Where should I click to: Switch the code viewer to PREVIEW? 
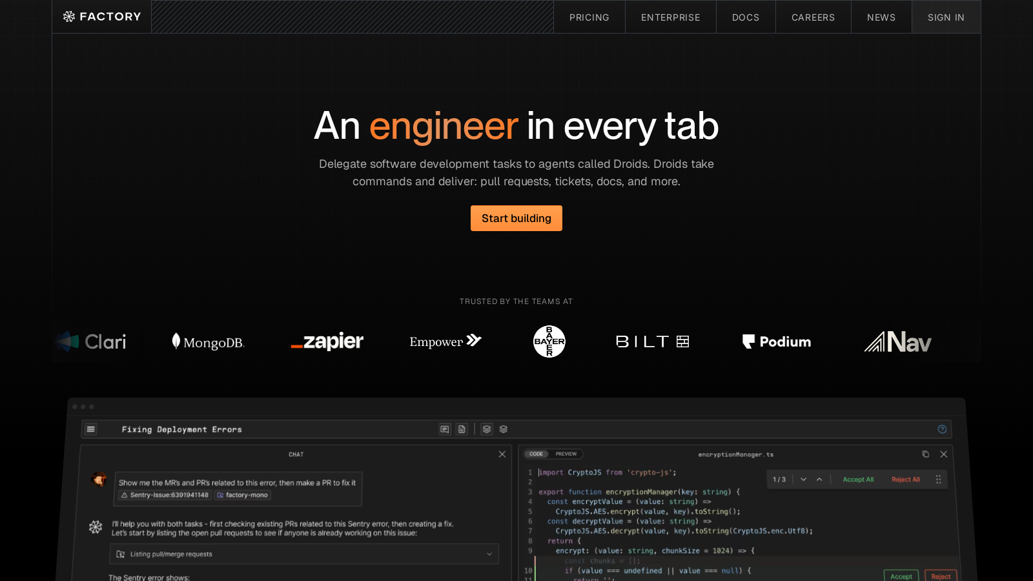tap(566, 454)
